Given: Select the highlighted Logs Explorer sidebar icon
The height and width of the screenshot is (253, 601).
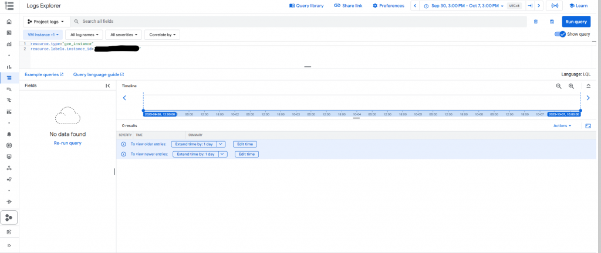Looking at the screenshot, I should 9,77.
